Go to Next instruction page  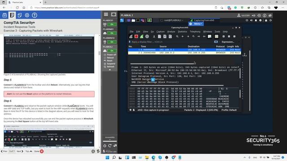tap(20, 151)
